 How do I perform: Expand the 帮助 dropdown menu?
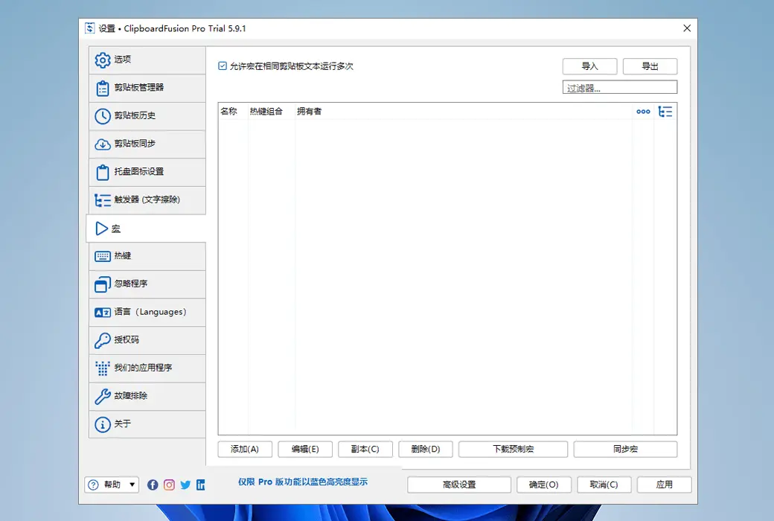tap(112, 485)
